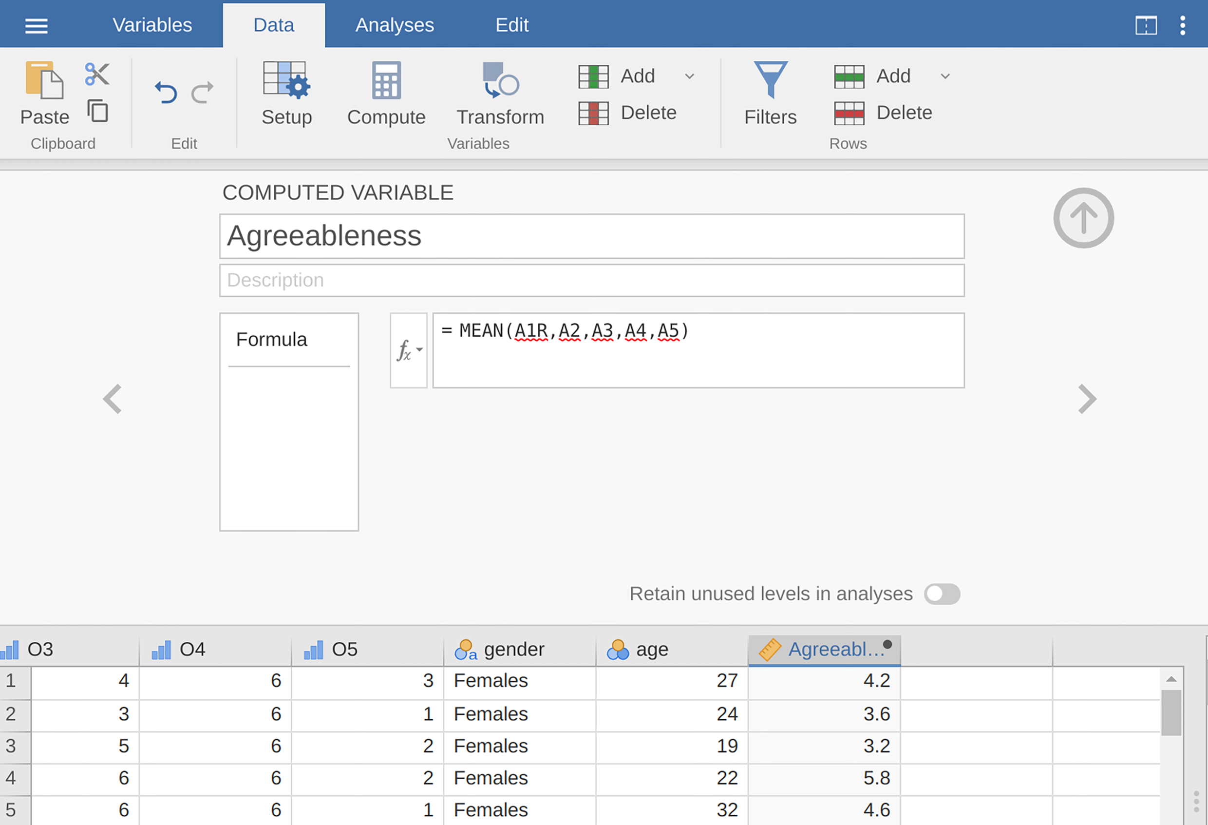Screen dimensions: 1208x825
Task: Click the Agreeableness cell showing 3.6
Action: 824,715
